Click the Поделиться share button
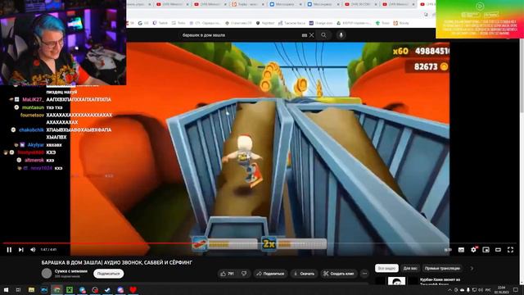The width and height of the screenshot is (524, 295). click(270, 274)
